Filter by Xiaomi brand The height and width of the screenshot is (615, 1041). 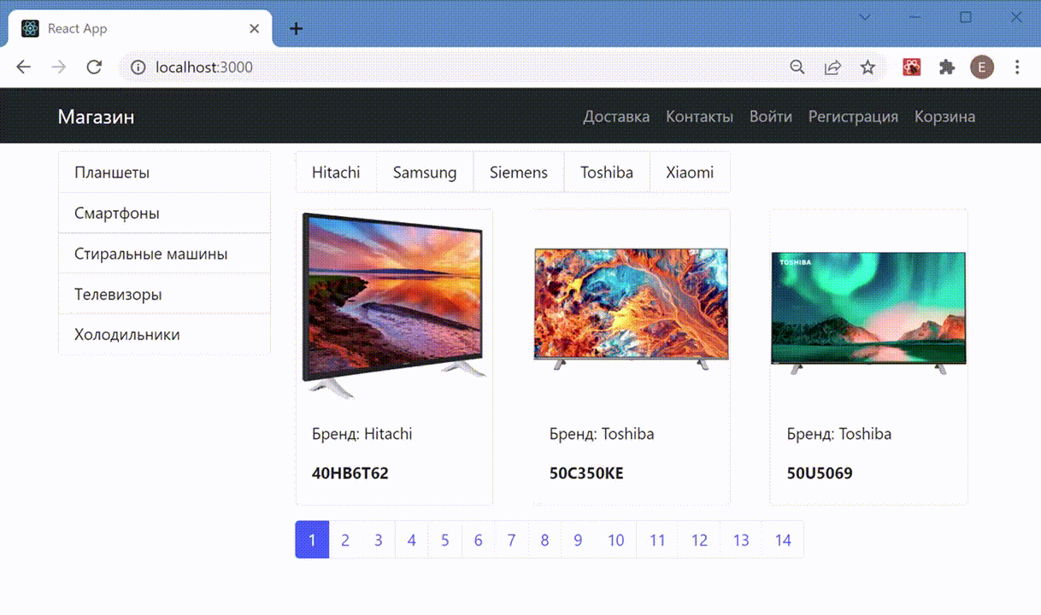point(690,173)
